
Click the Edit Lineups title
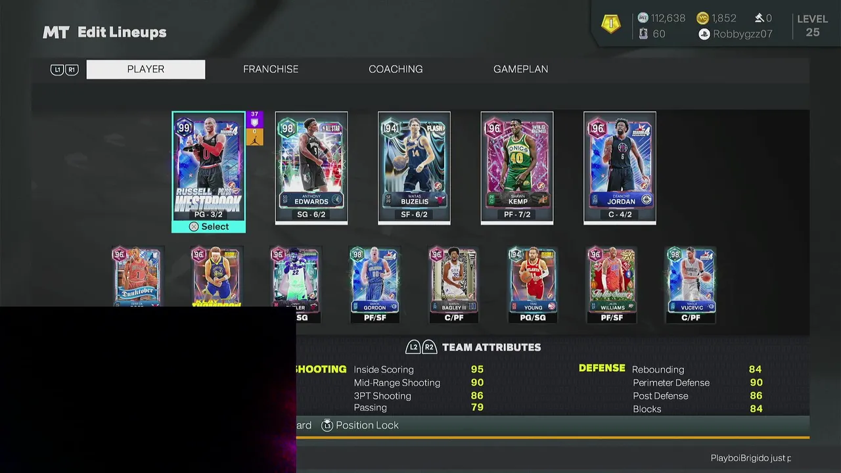pyautogui.click(x=122, y=32)
